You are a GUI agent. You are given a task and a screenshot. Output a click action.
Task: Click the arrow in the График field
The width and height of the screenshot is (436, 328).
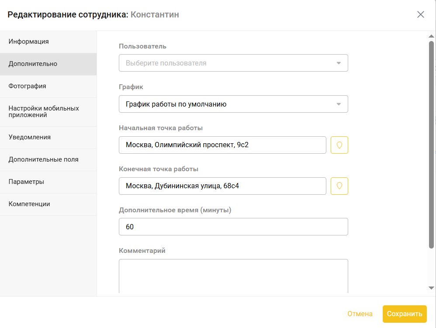[x=339, y=104]
